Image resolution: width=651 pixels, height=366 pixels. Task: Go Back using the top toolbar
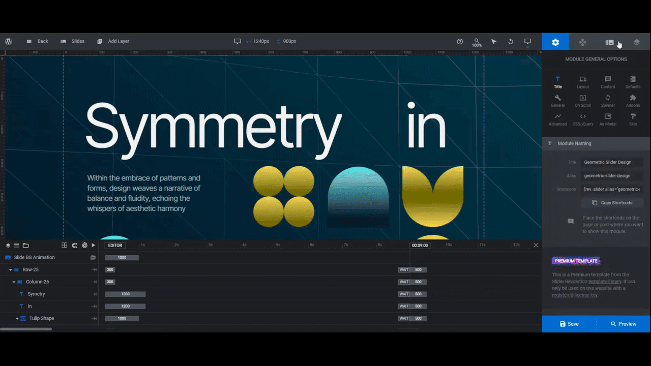point(37,41)
